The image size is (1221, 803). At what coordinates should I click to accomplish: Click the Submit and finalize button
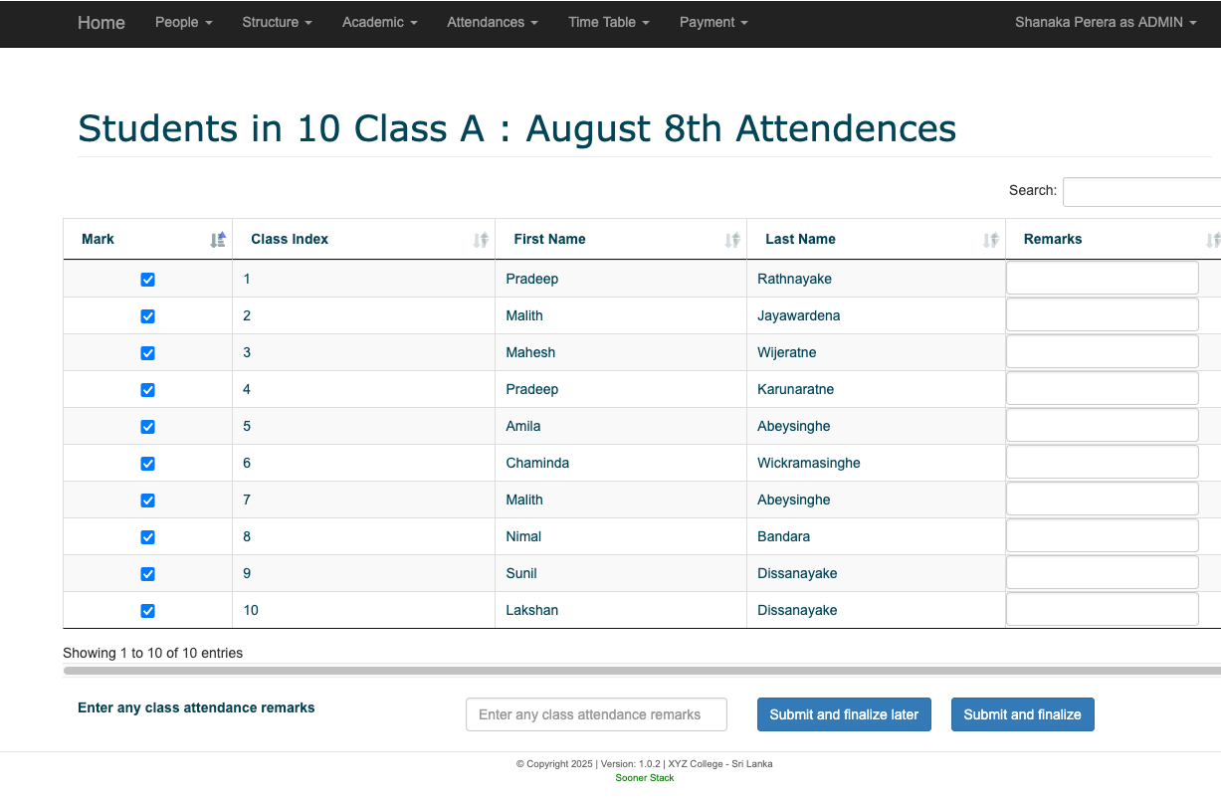click(1022, 714)
